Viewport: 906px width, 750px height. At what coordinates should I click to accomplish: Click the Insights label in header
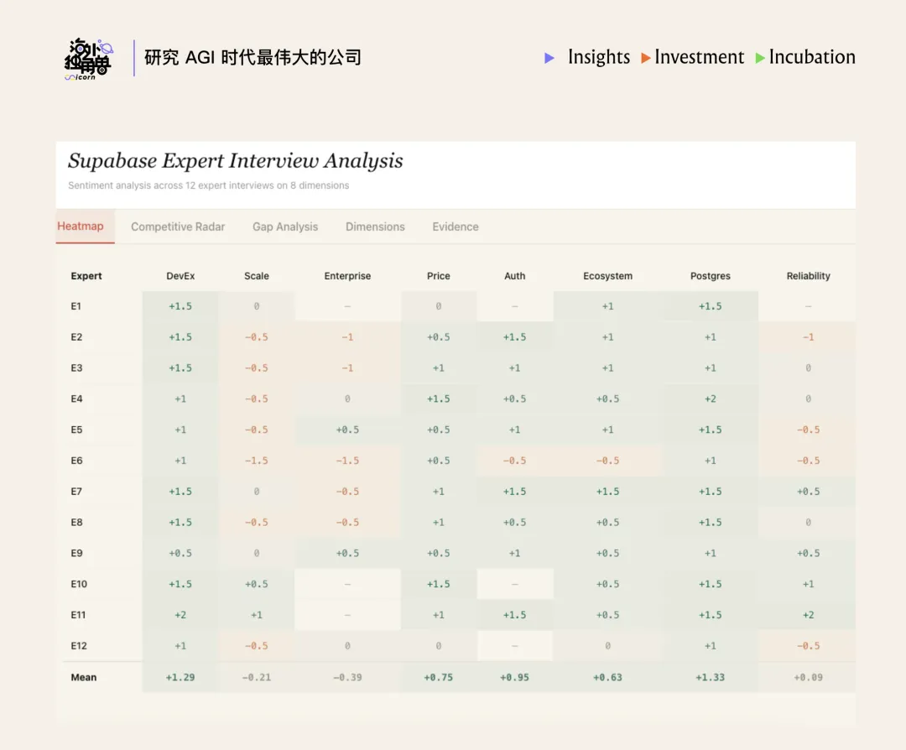(x=599, y=56)
